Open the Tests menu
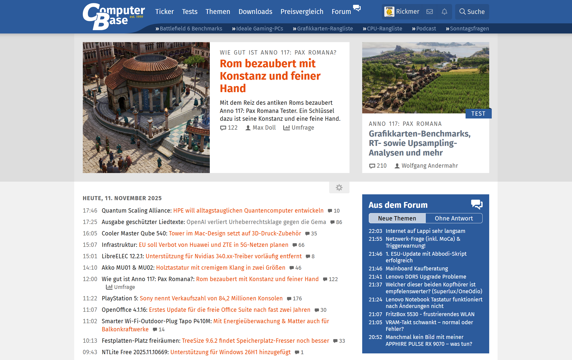Screen dimensions: 572x360 [190, 12]
